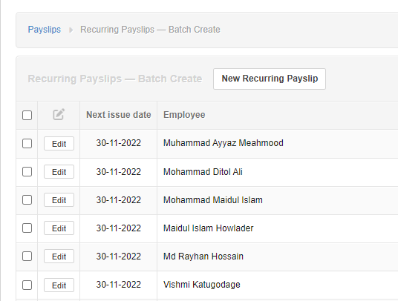Edit Md Rayhan Hossain's payslip entry
Screen dimensions: 398x301
(x=59, y=257)
